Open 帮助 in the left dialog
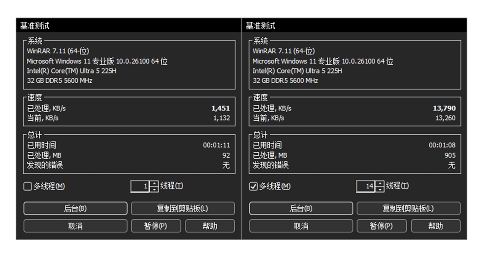This screenshot has height=255, width=483. pyautogui.click(x=210, y=226)
